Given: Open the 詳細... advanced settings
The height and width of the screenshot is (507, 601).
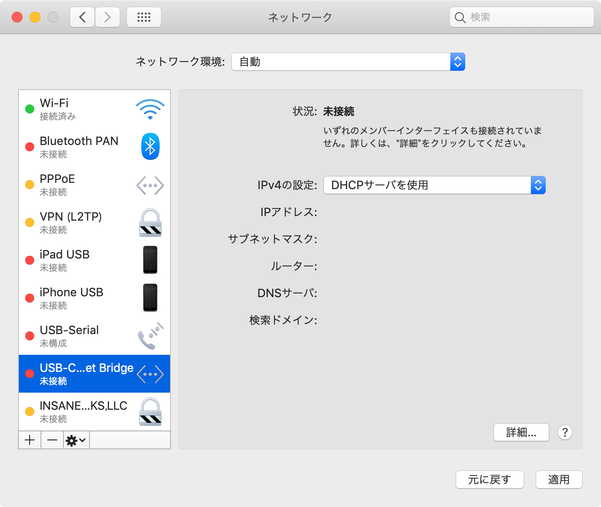Looking at the screenshot, I should pyautogui.click(x=521, y=432).
